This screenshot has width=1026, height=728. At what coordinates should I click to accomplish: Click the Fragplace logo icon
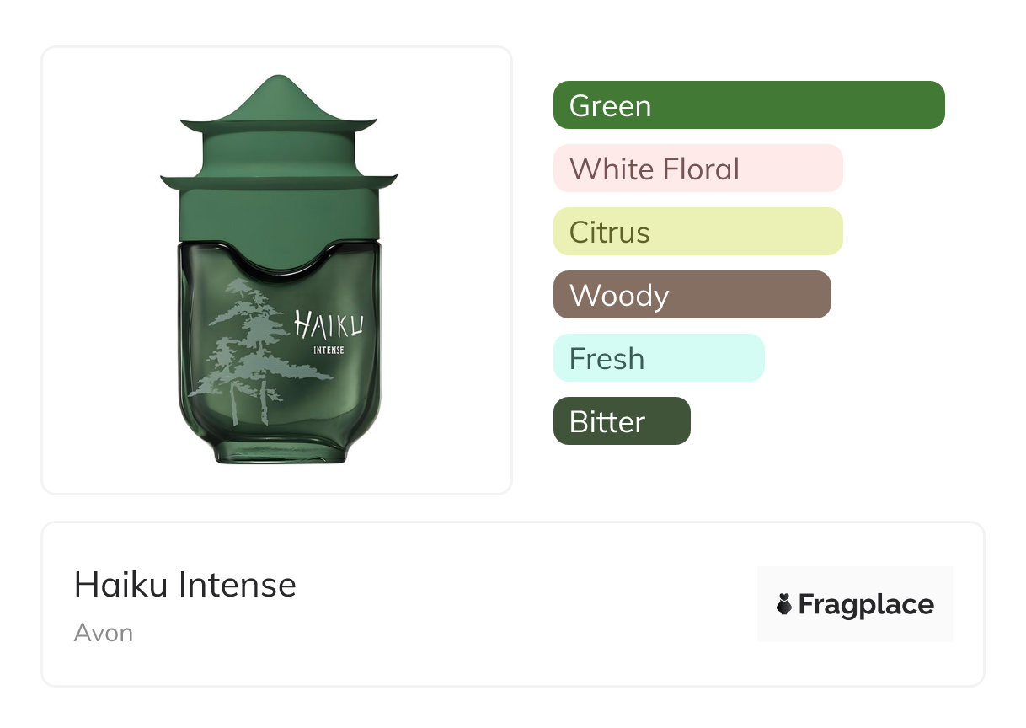[784, 604]
